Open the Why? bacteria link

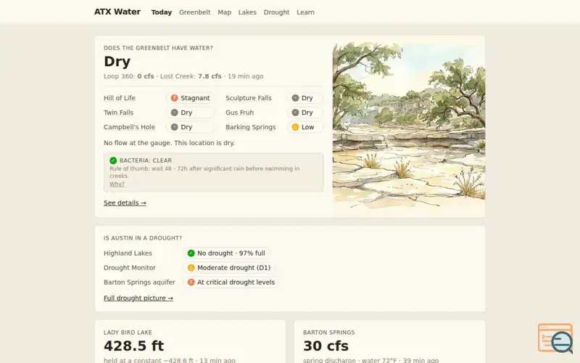click(117, 184)
